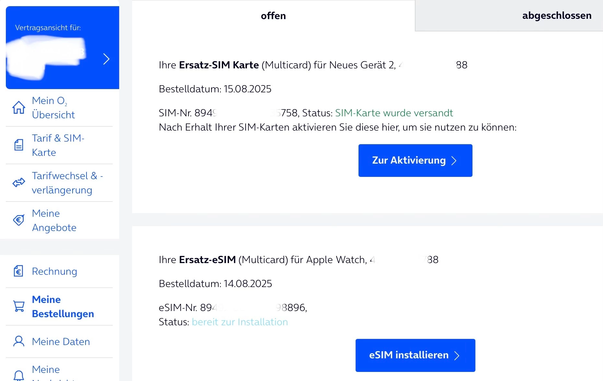
Task: Click the euro tag icon for Angebote
Action: [x=19, y=220]
